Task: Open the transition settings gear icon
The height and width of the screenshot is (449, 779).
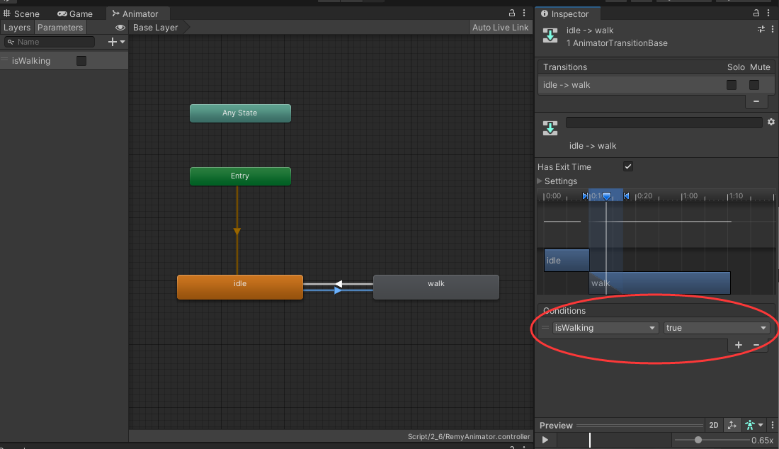Action: tap(771, 122)
